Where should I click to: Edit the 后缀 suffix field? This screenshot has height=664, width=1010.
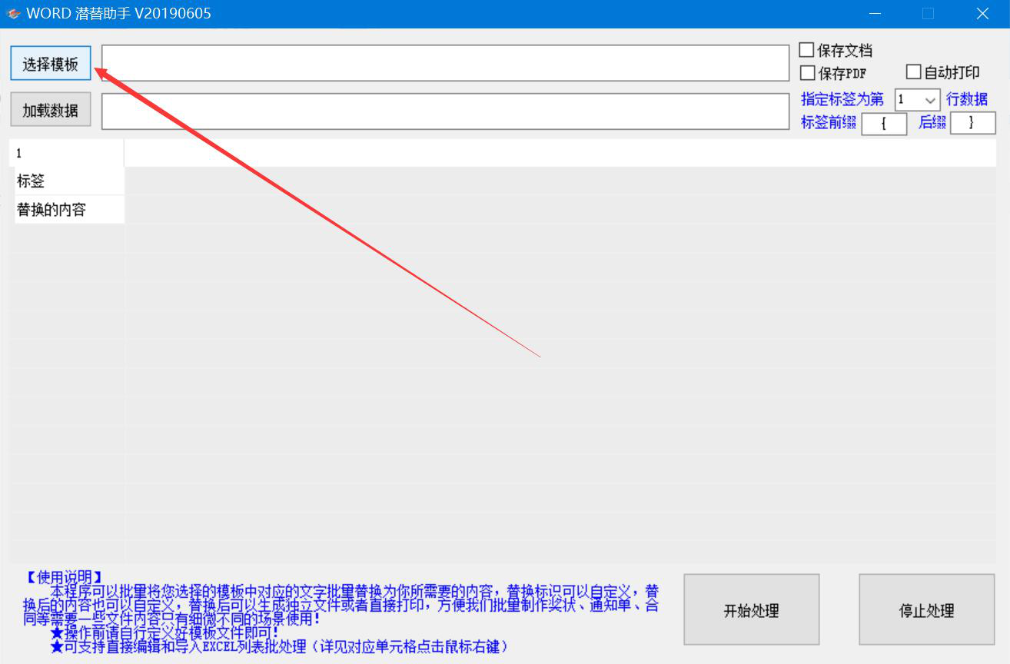(x=973, y=123)
